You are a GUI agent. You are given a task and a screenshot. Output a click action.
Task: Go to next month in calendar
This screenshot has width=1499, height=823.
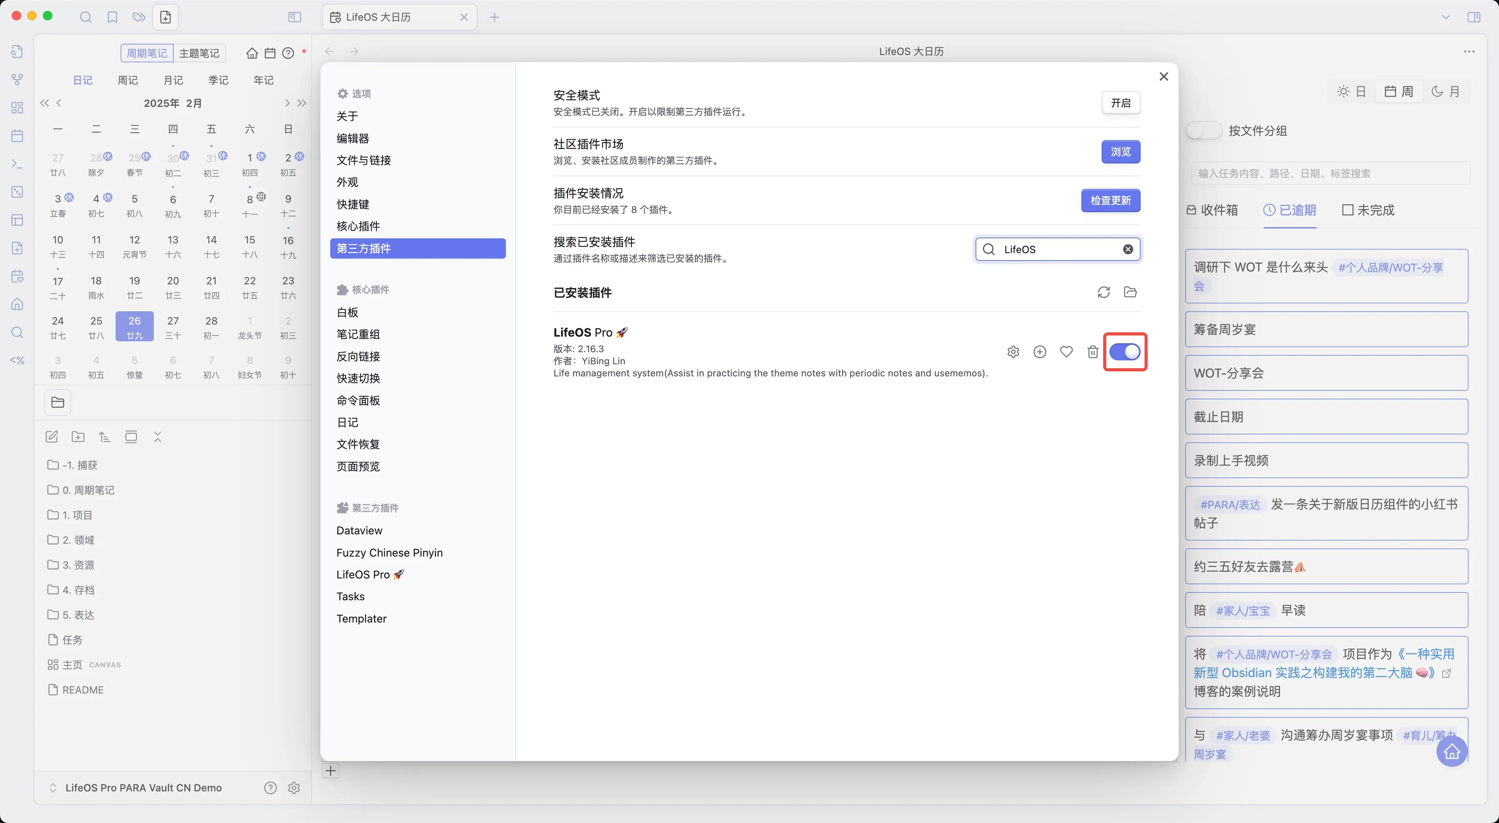click(287, 103)
